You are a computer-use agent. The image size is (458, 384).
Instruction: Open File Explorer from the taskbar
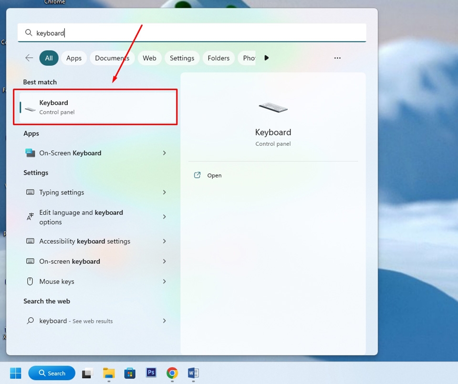(109, 373)
